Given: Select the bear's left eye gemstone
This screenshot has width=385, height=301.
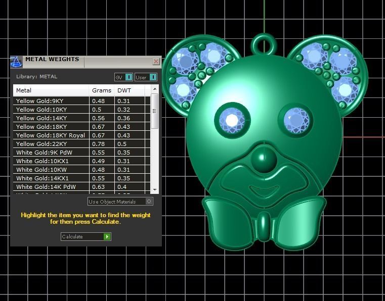Looking at the screenshot, I should click(x=232, y=120).
